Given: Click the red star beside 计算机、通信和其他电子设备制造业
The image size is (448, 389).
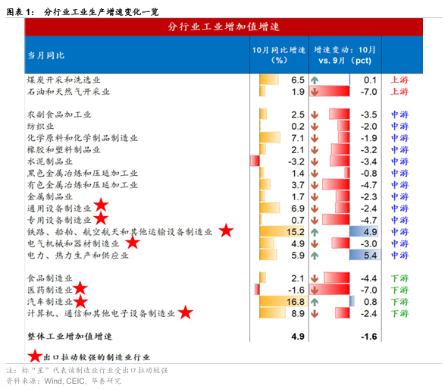Looking at the screenshot, I should (x=186, y=312).
